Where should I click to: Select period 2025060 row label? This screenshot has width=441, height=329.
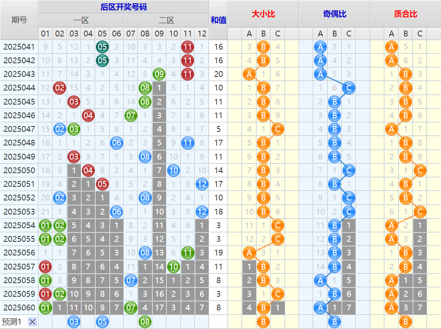point(19,308)
